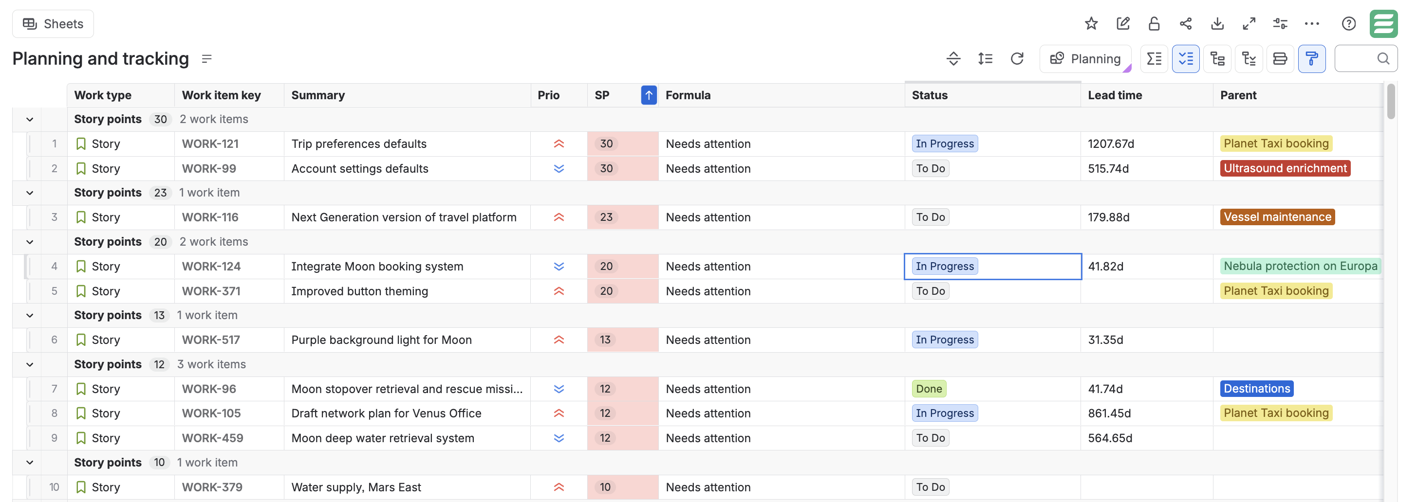Mark sheet as favorite with star icon
This screenshot has height=502, width=1417.
pos(1091,24)
